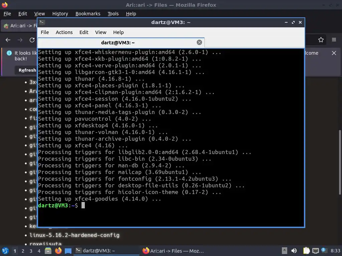
Task: Click 'Processing triggers for man-db' line
Action: [111, 165]
